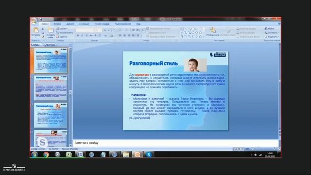
Task: Select the star shape in gallery
Action: pos(200,36)
